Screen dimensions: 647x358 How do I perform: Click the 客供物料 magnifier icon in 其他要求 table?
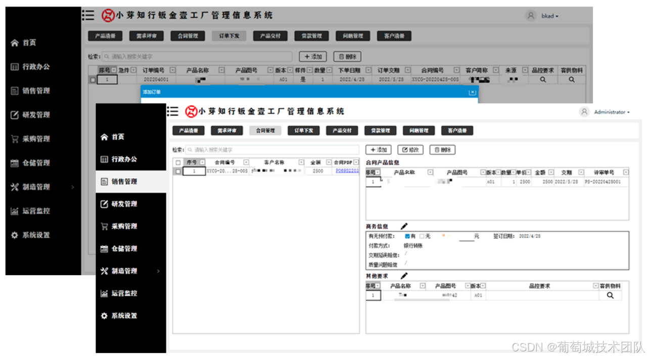click(610, 295)
